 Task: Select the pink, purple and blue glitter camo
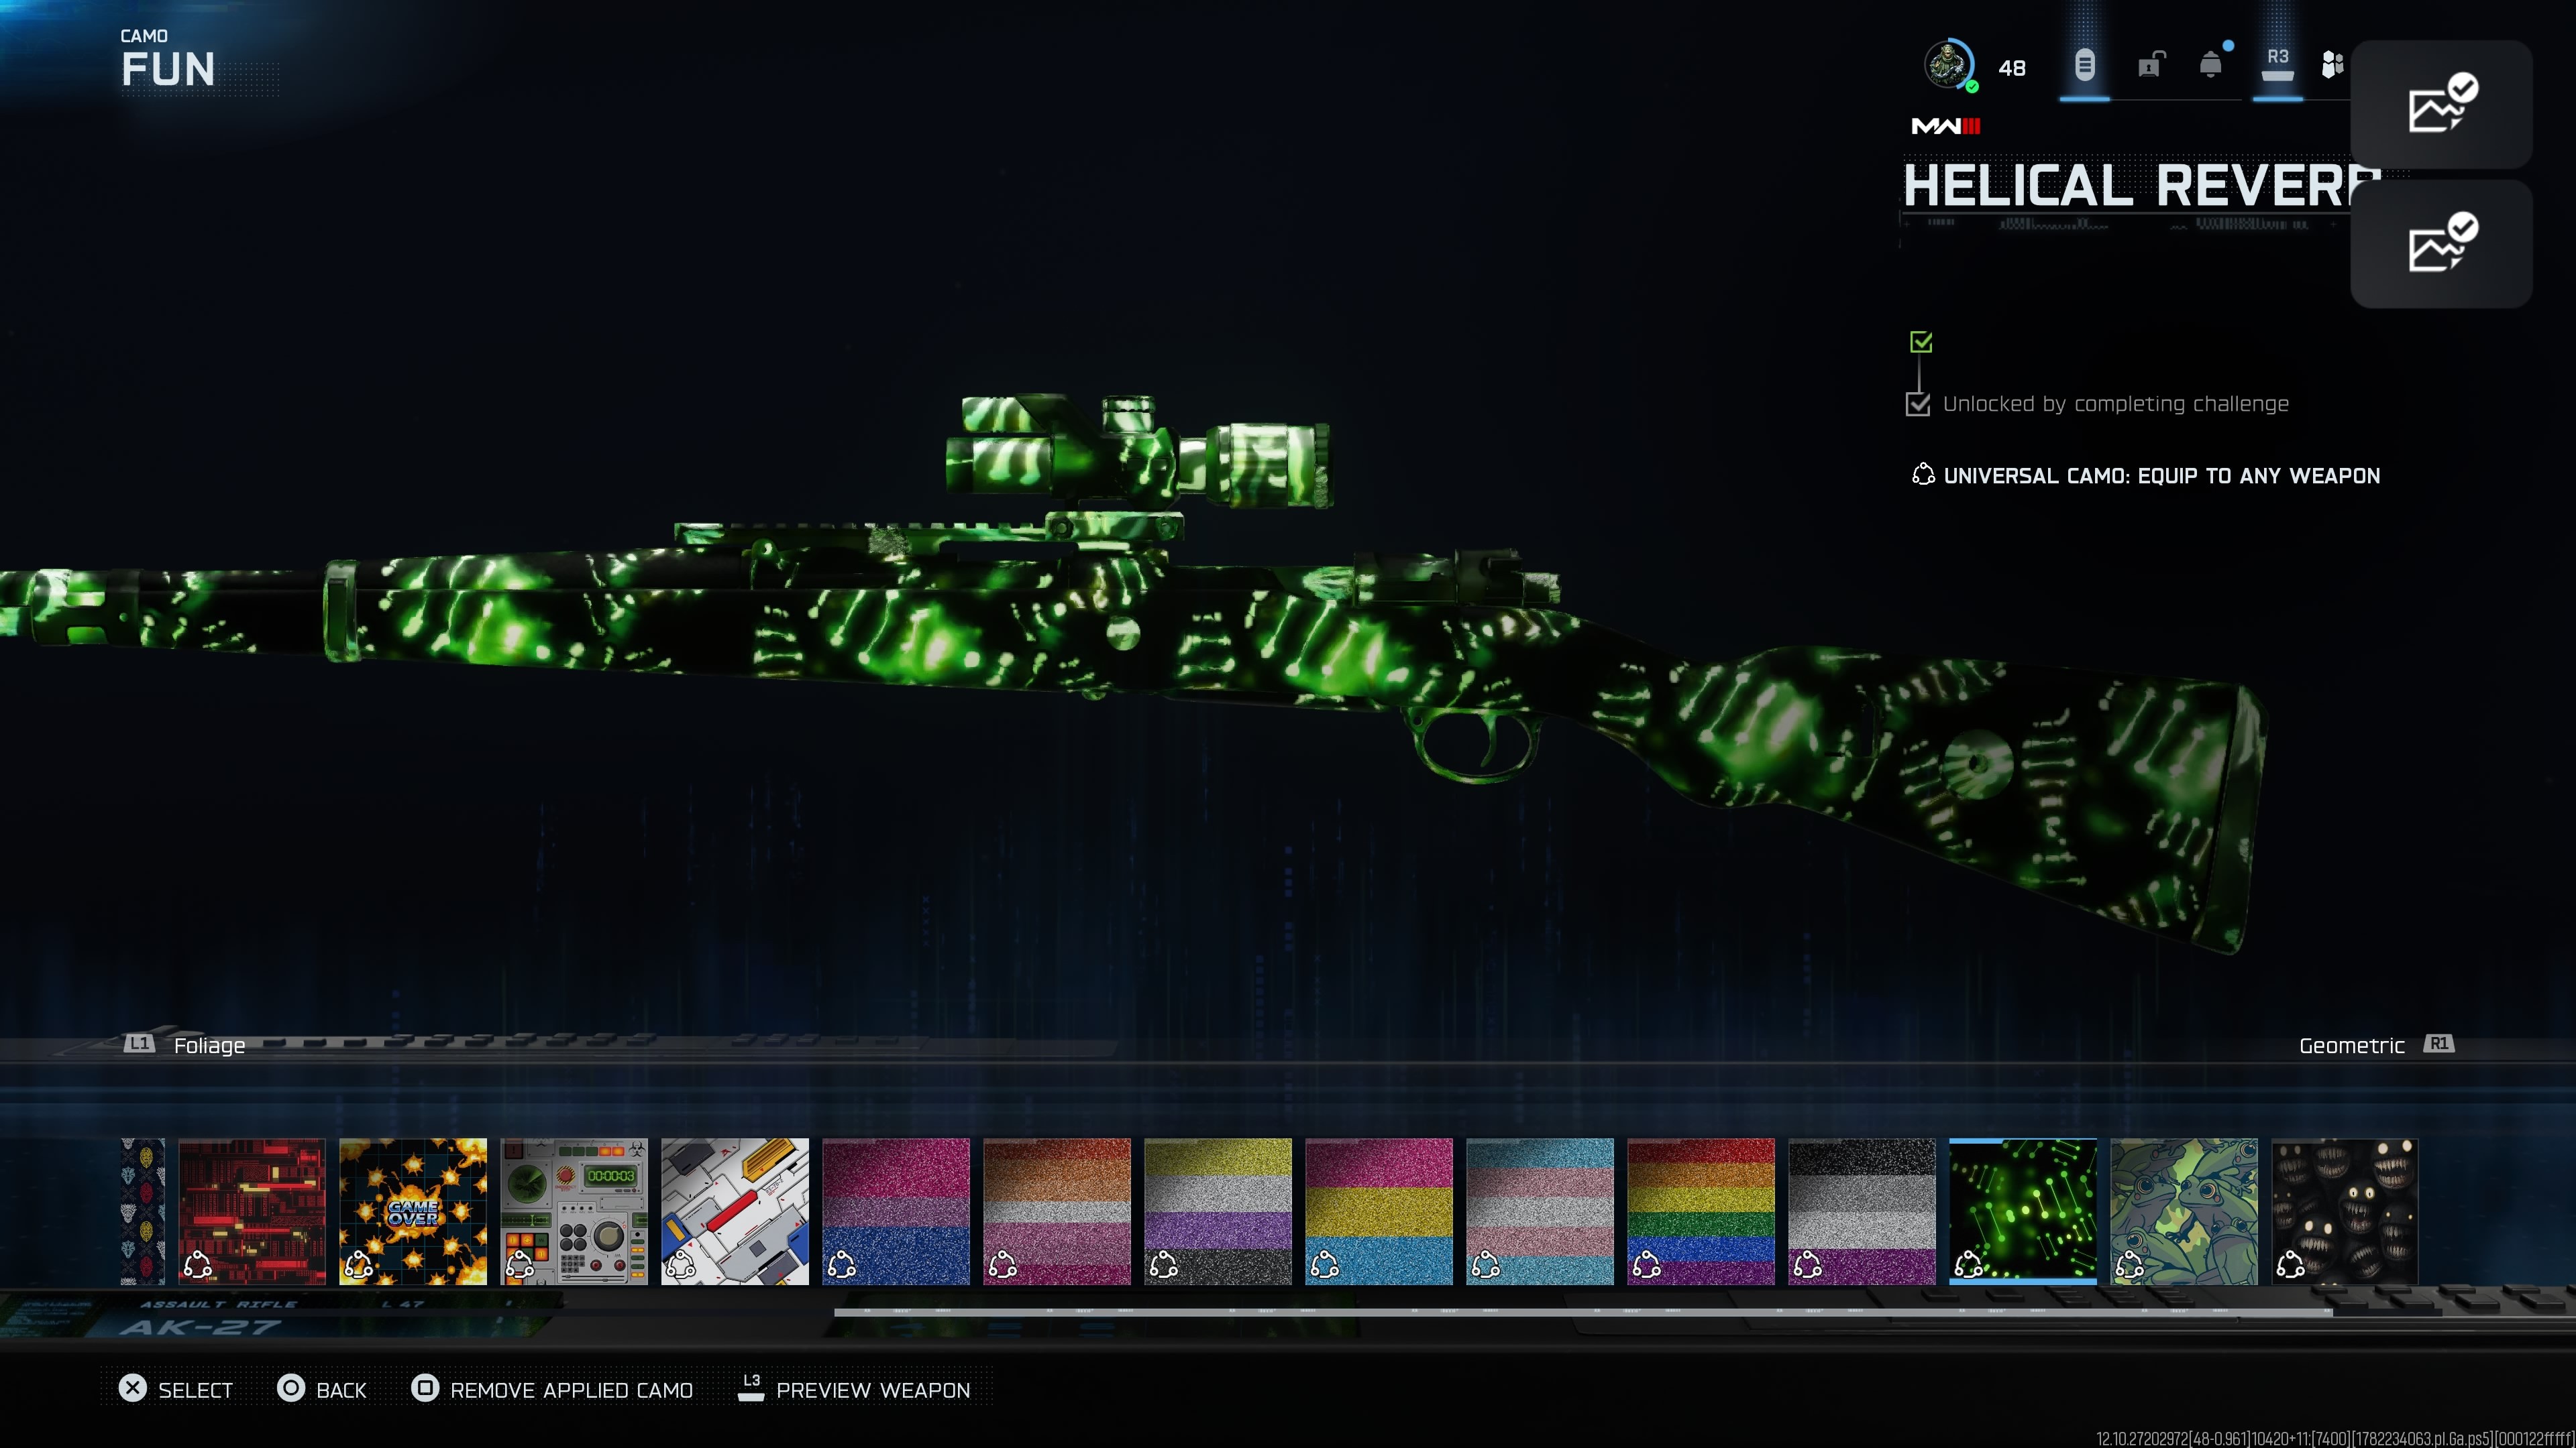coord(896,1211)
